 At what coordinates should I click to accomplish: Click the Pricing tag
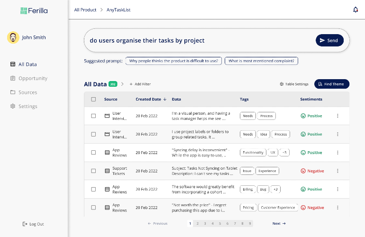(x=248, y=208)
